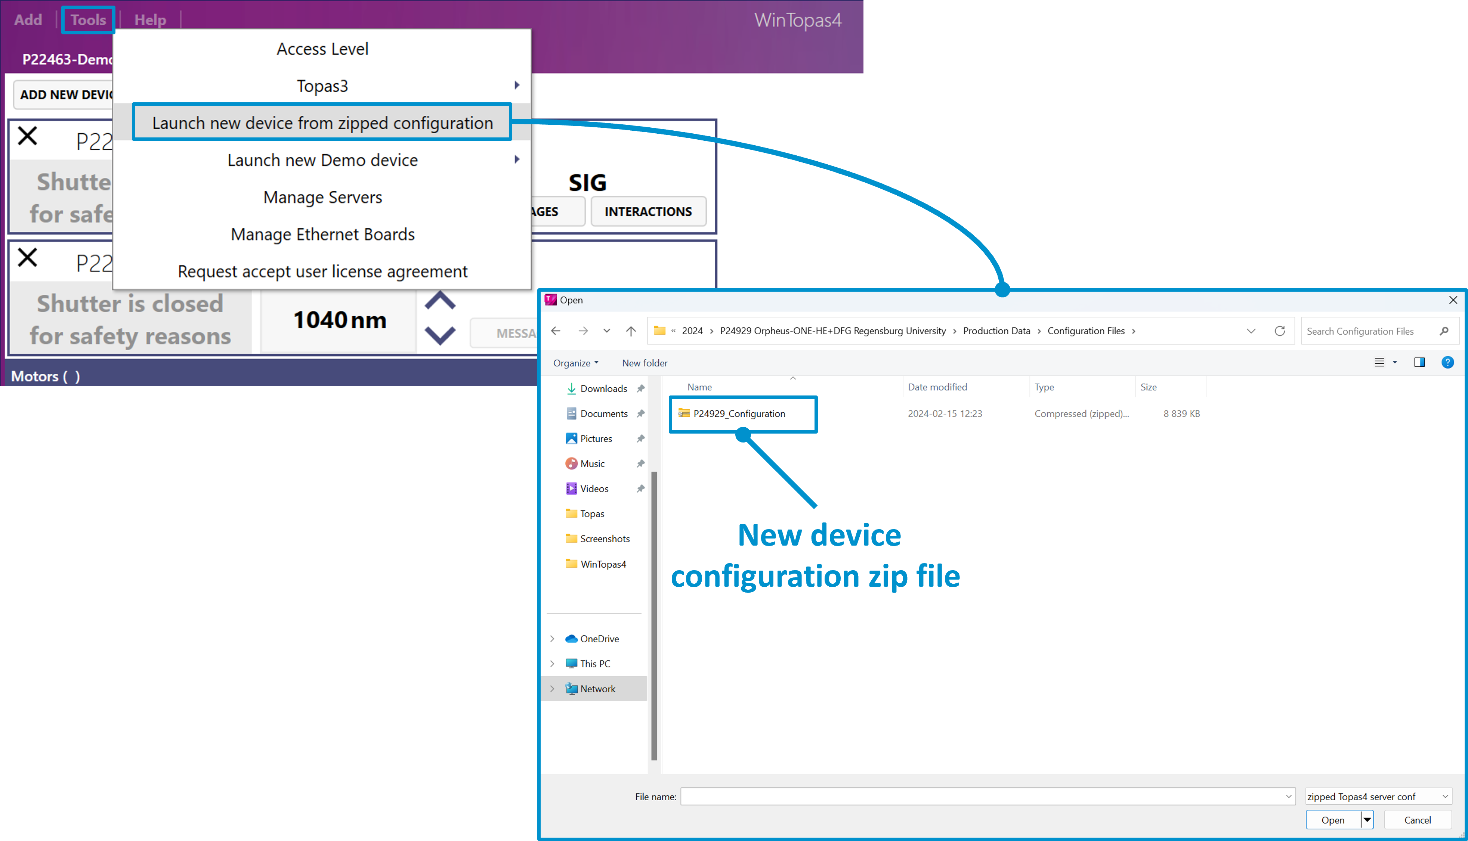Screen dimensions: 1468x841
Task: Open the Help menu
Action: [x=150, y=20]
